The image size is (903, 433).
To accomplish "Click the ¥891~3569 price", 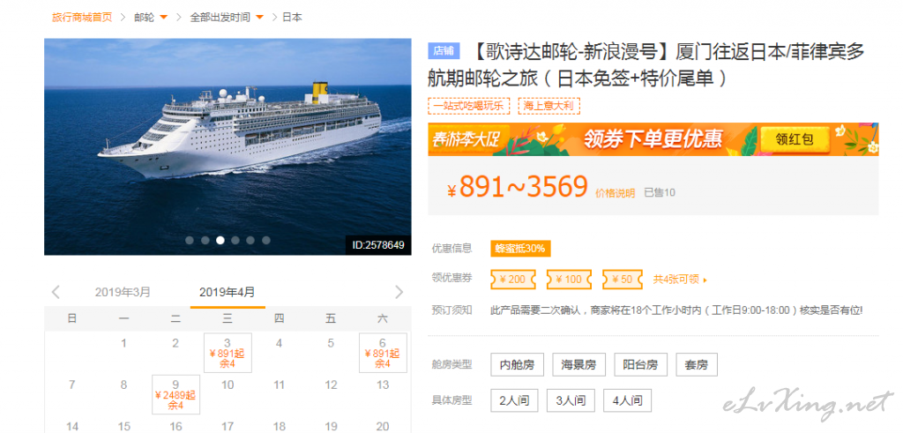I will tap(517, 186).
